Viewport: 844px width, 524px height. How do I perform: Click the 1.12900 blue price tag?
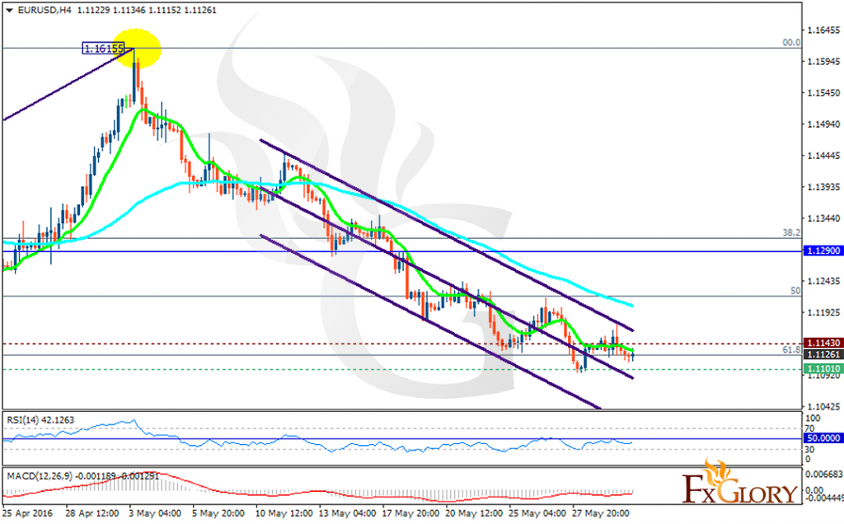(x=822, y=250)
